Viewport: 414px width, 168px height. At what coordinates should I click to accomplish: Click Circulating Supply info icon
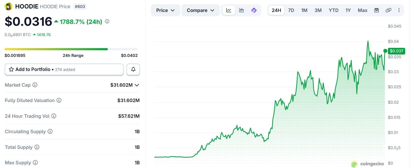50,132
